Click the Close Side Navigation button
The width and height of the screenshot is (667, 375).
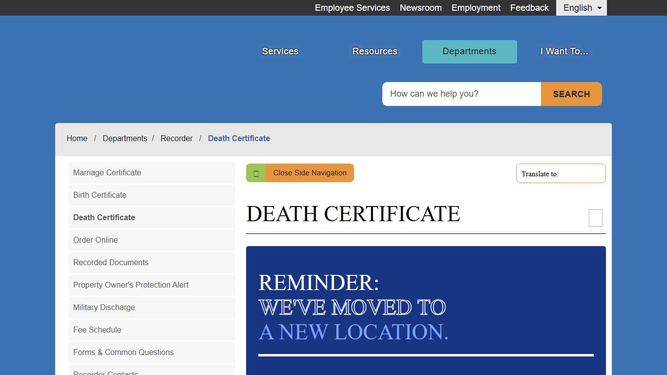310,172
